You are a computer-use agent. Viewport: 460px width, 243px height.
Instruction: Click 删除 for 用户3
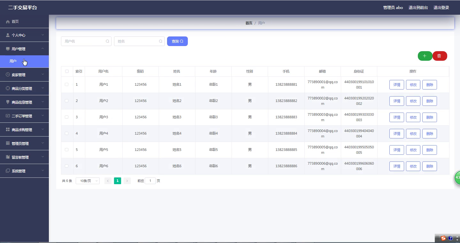430,117
